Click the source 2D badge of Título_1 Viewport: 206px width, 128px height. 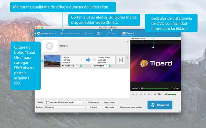pyautogui.click(x=82, y=60)
